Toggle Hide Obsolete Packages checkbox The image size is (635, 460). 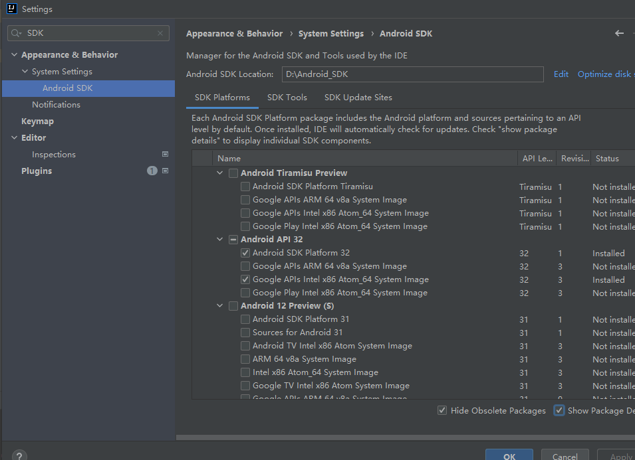click(x=442, y=411)
